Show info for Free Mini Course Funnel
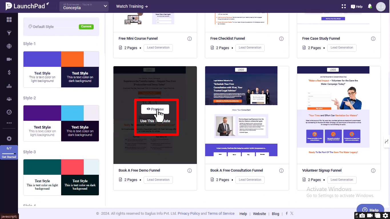The width and height of the screenshot is (390, 219). pos(189,39)
